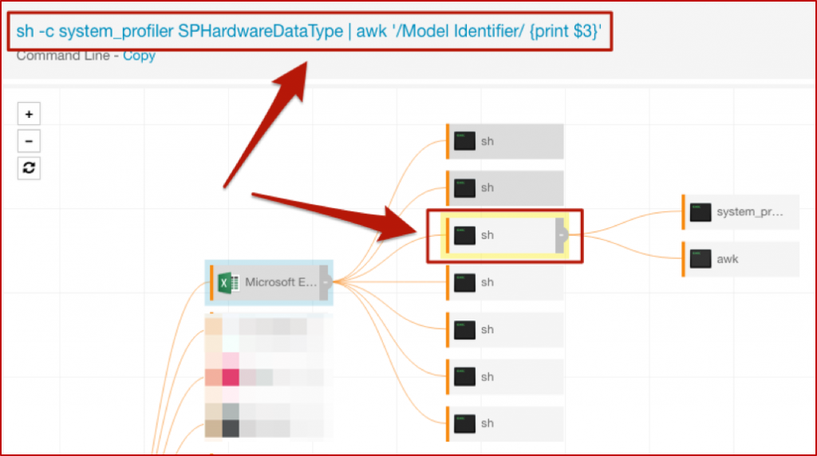Select the blurred node with the pink square
Viewport: 817px width, 456px height.
tap(263, 376)
